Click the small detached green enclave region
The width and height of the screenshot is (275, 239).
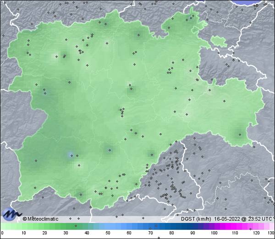219,41
